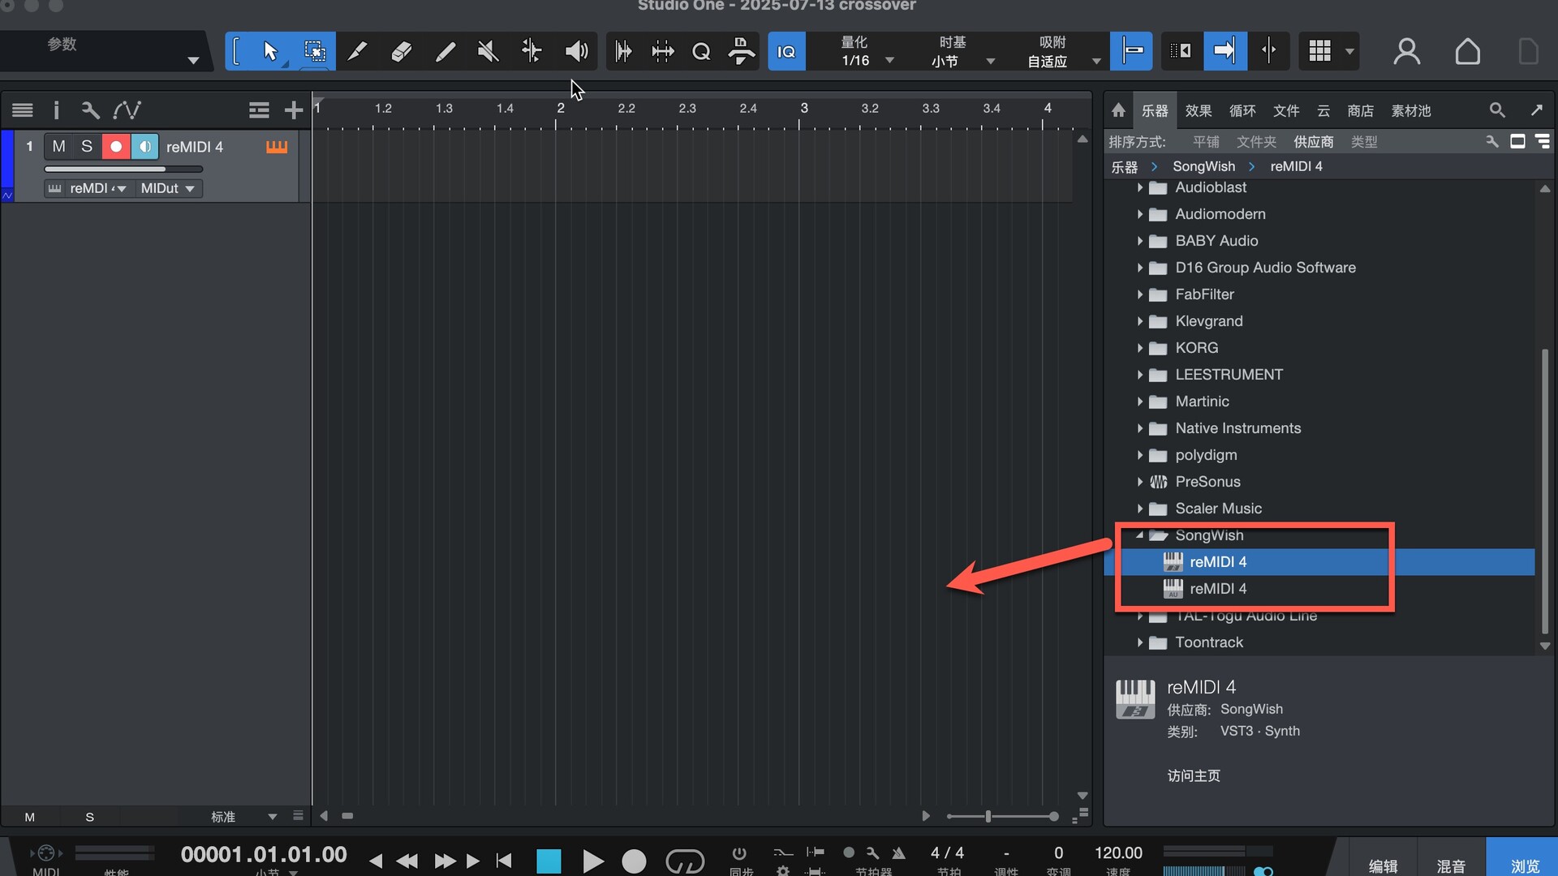
Task: Click the transport Record button
Action: [x=634, y=861]
